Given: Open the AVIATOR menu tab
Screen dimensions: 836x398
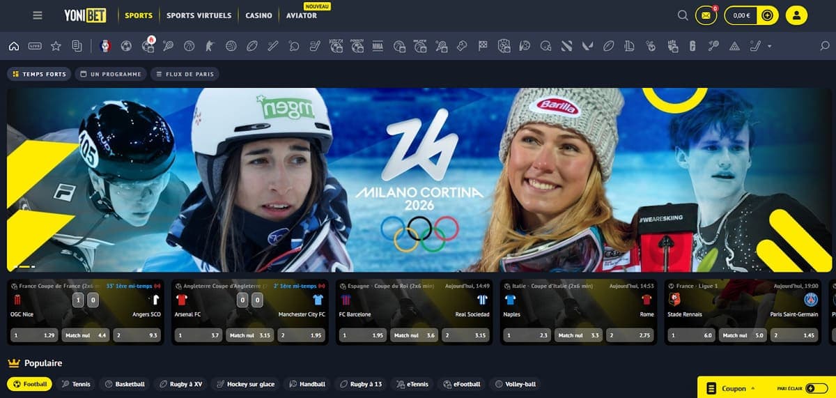Looking at the screenshot, I should [x=301, y=15].
